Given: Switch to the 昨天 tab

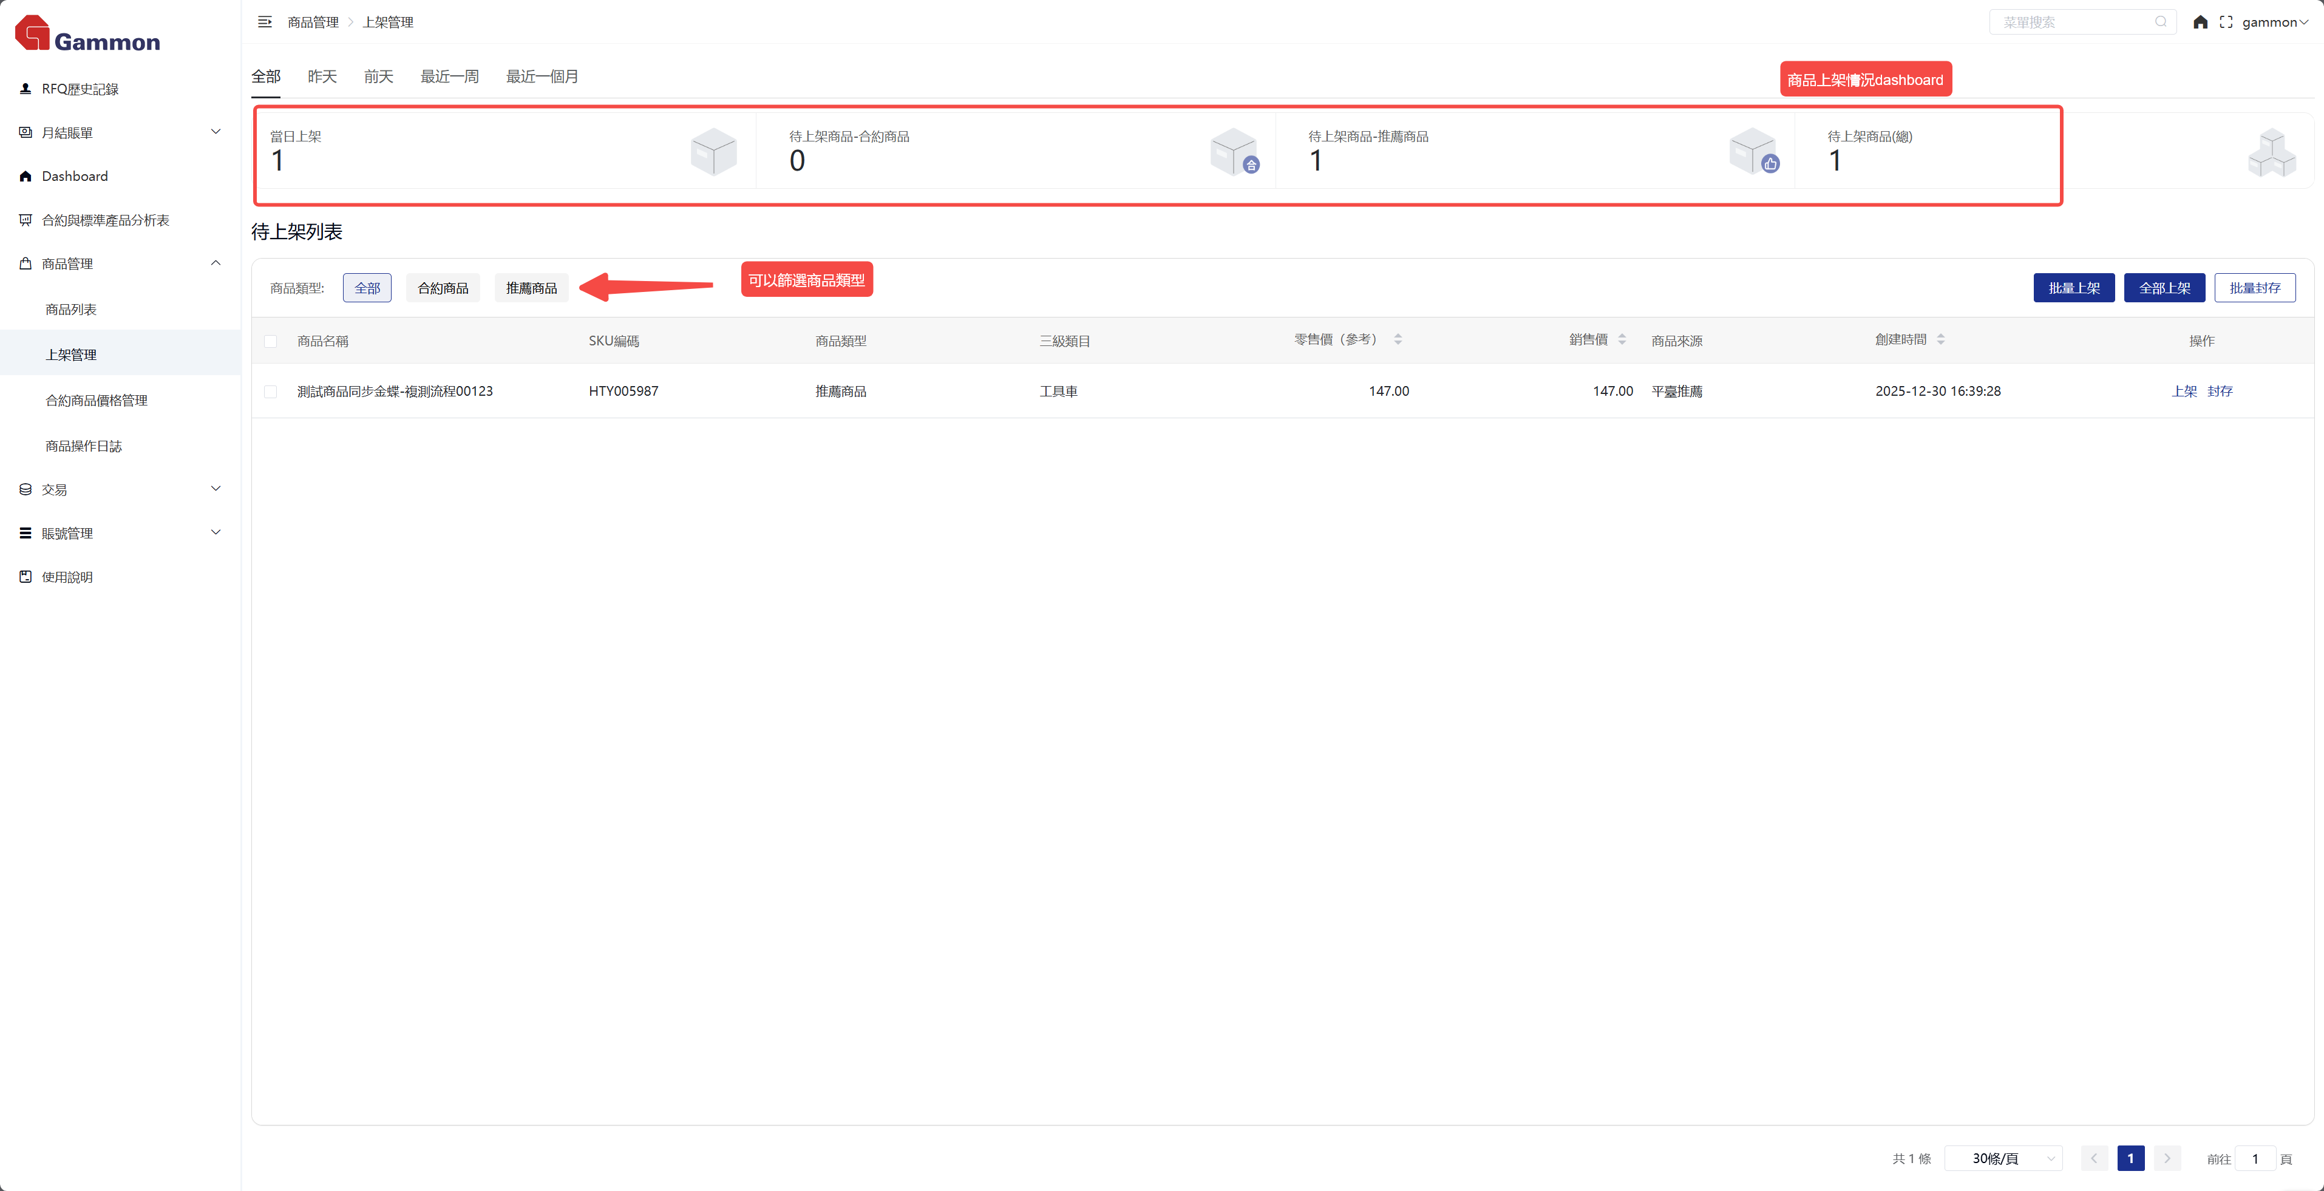Looking at the screenshot, I should [x=322, y=76].
